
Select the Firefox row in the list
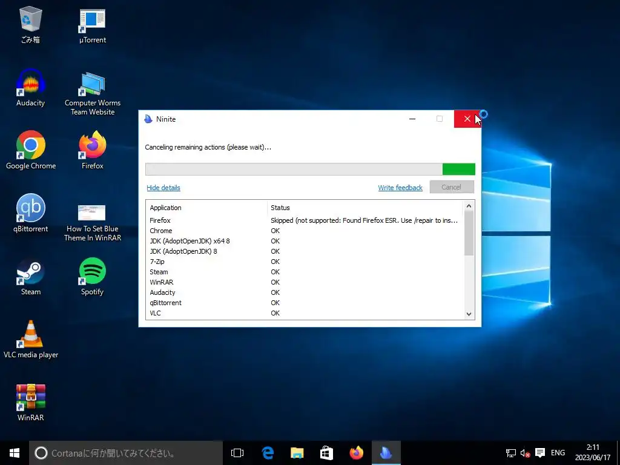304,220
